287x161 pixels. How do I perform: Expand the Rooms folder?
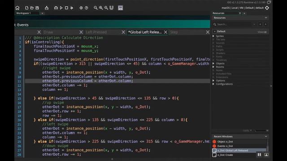213,67
